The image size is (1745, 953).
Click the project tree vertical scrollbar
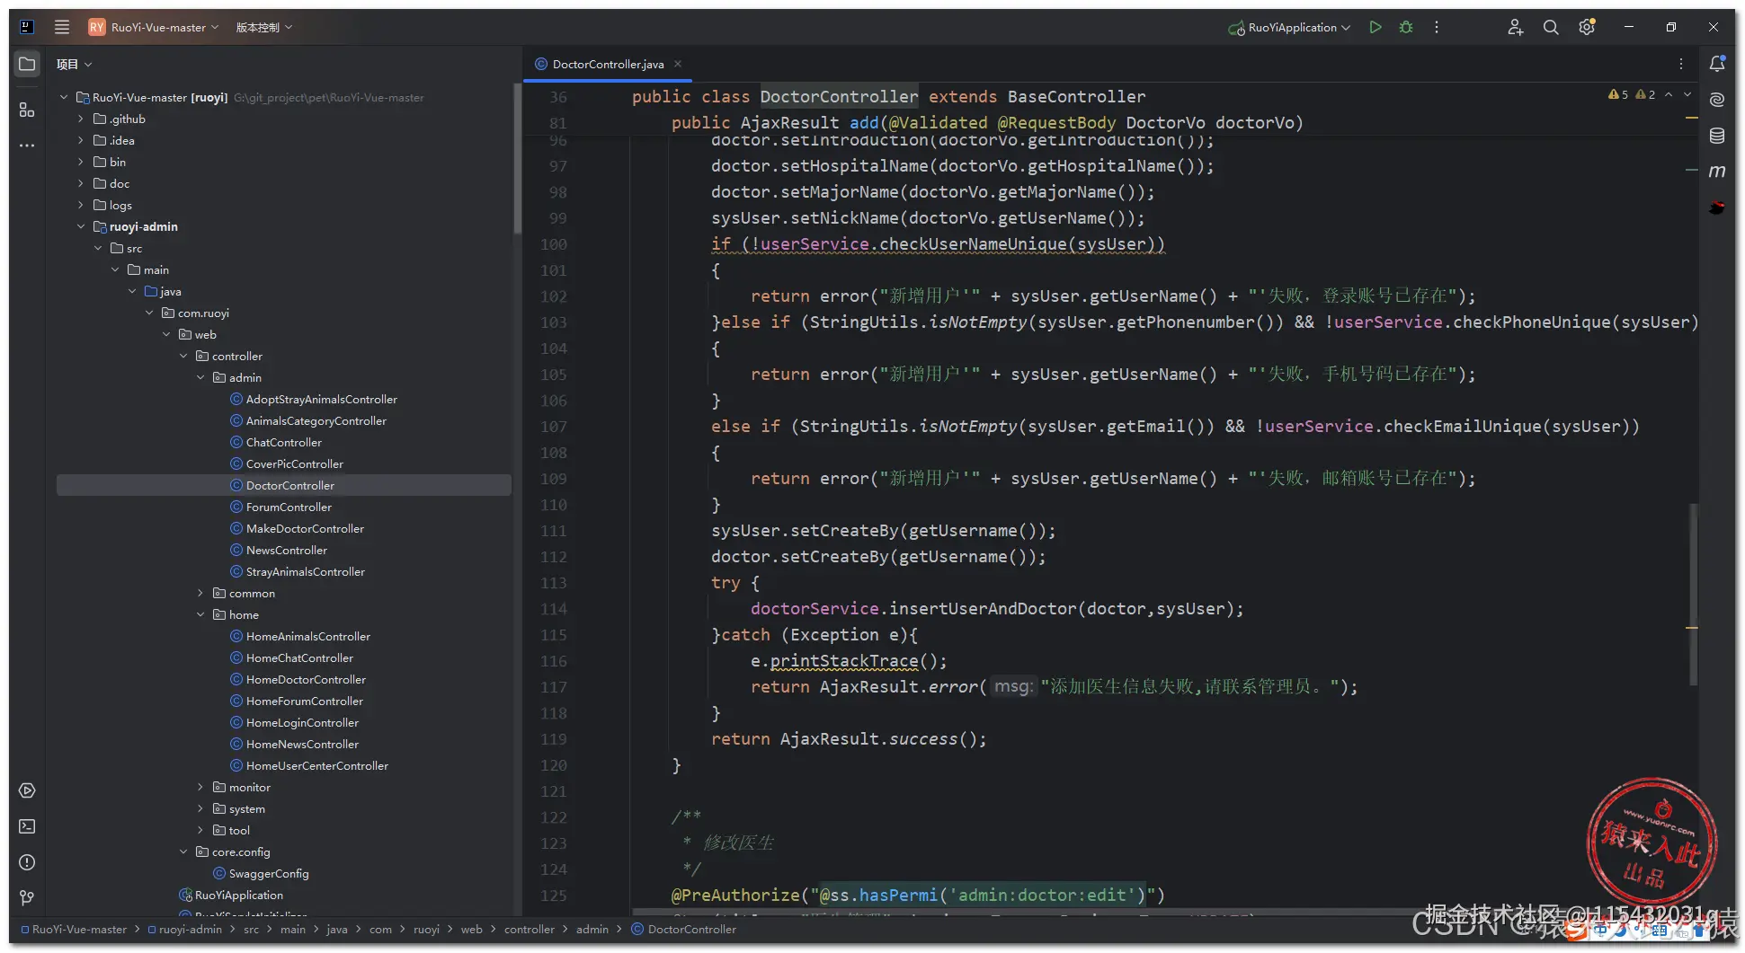click(517, 159)
